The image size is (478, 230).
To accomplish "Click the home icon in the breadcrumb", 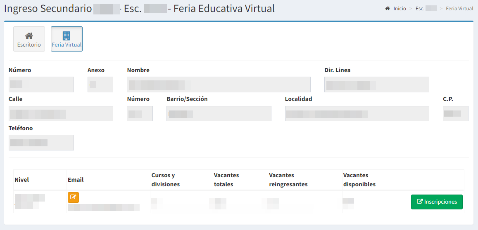I will coord(388,9).
